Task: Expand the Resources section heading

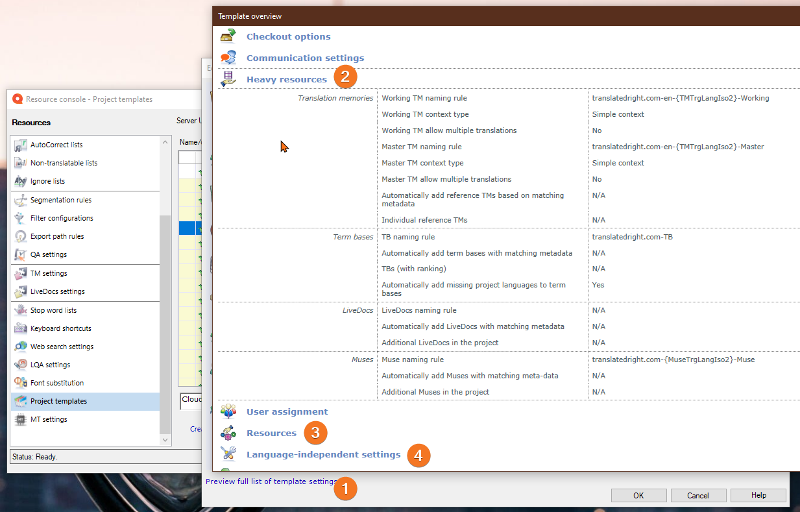Action: (271, 433)
